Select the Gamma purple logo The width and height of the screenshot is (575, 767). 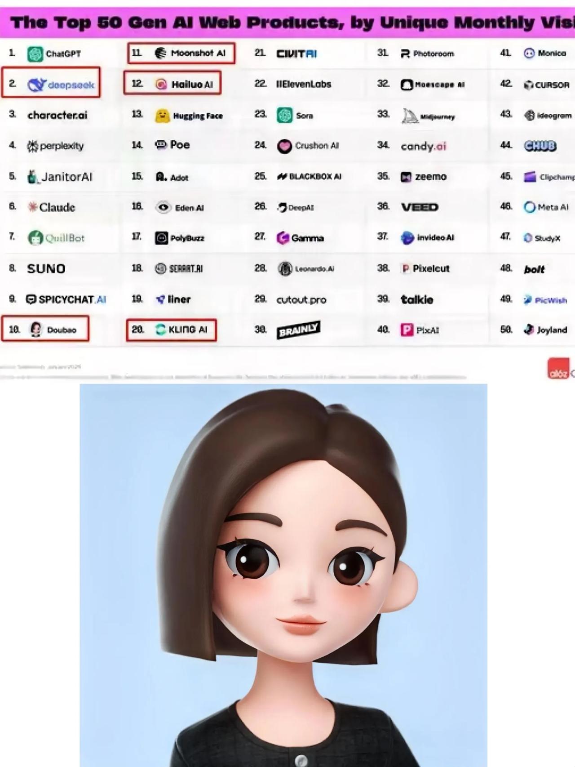(283, 238)
